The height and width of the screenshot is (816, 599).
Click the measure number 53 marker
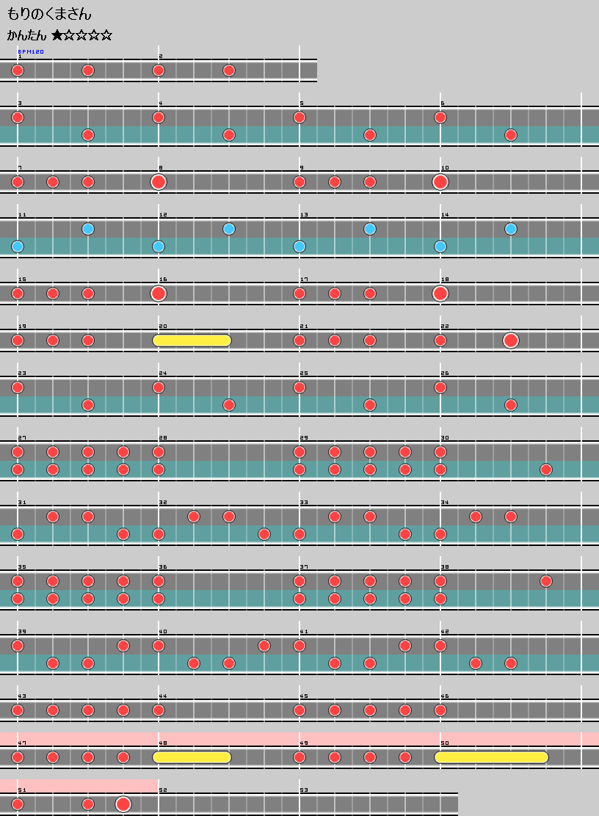pyautogui.click(x=304, y=790)
